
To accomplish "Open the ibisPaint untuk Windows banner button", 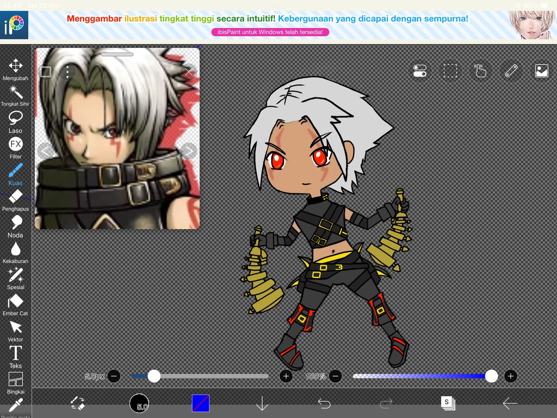I will 270,33.
